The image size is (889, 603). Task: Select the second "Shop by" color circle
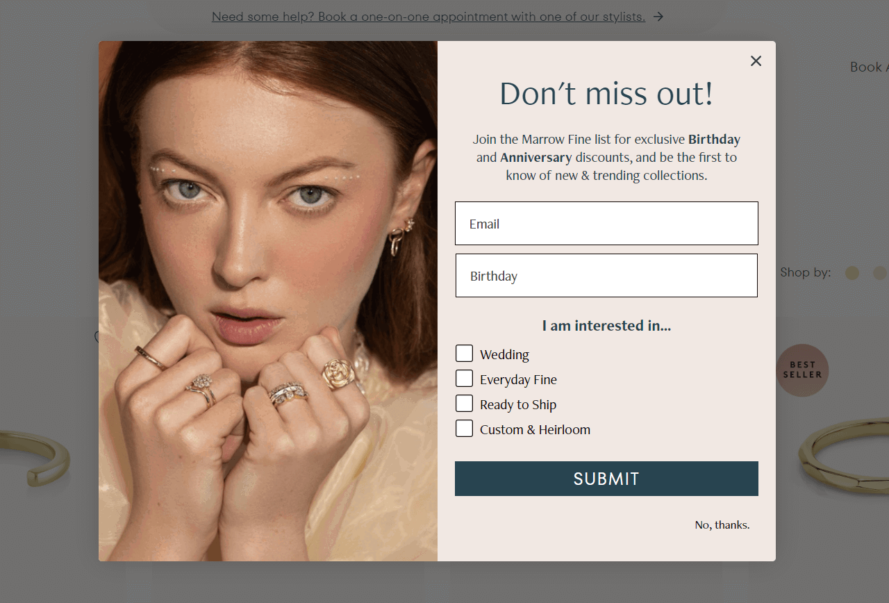[881, 273]
